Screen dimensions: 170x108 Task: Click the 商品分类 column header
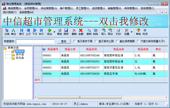point(70,49)
